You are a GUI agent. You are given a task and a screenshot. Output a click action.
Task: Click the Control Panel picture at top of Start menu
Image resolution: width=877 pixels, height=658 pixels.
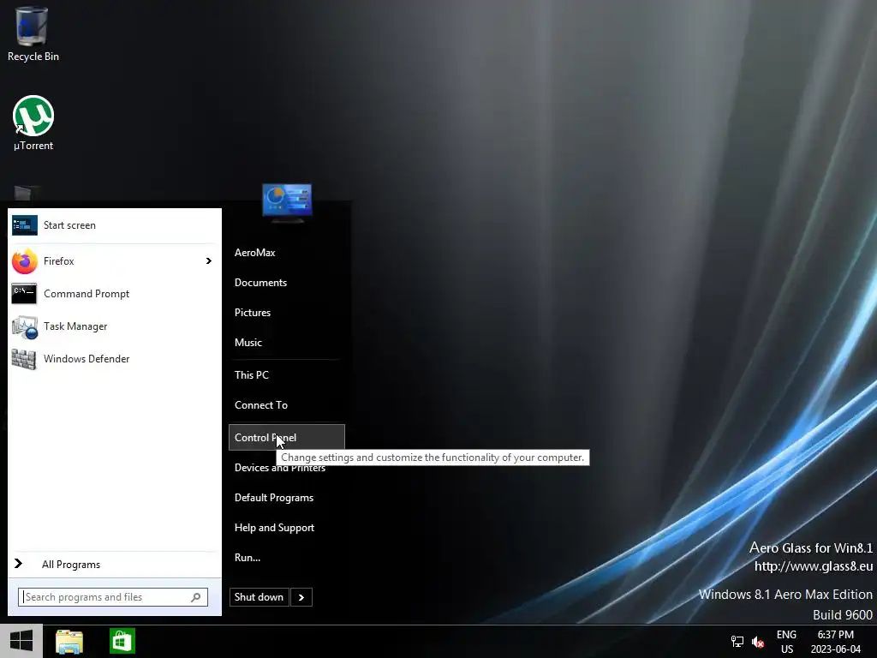(x=287, y=202)
